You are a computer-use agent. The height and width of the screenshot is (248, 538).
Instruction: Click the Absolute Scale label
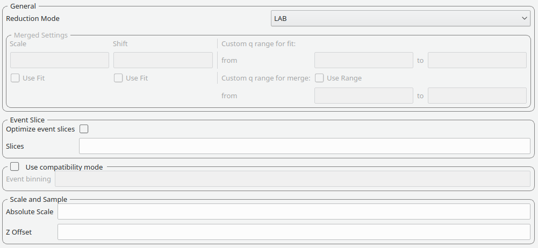pyautogui.click(x=30, y=211)
